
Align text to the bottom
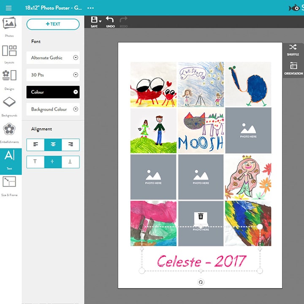(x=71, y=162)
